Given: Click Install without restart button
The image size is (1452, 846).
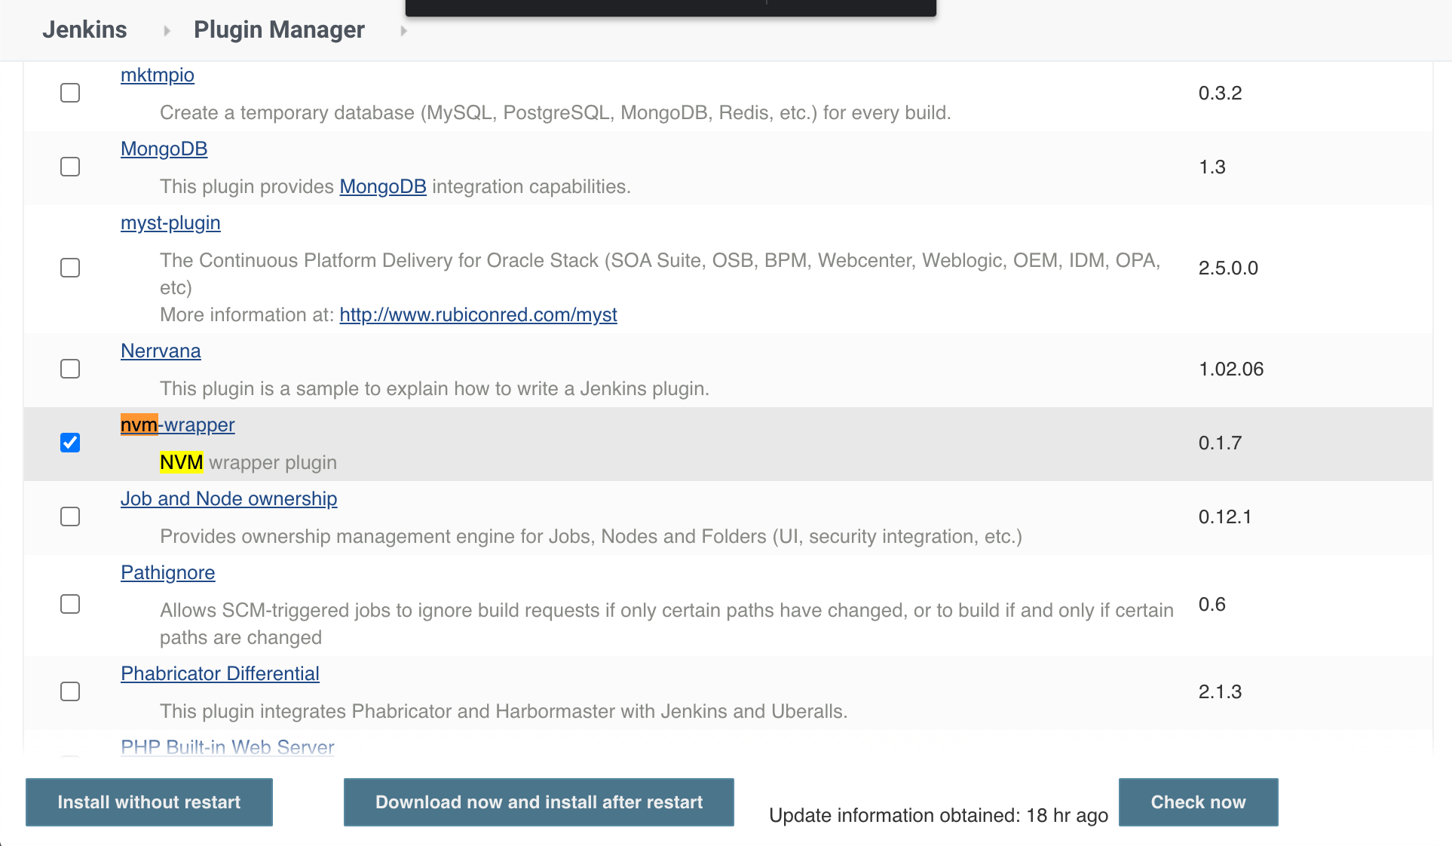Looking at the screenshot, I should [149, 802].
